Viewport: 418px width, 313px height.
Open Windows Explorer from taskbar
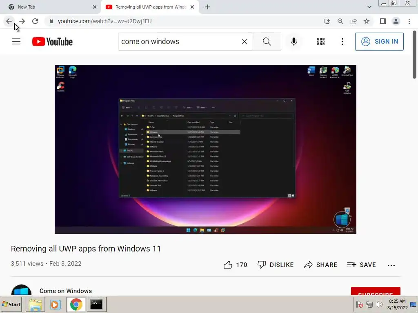tap(36, 304)
